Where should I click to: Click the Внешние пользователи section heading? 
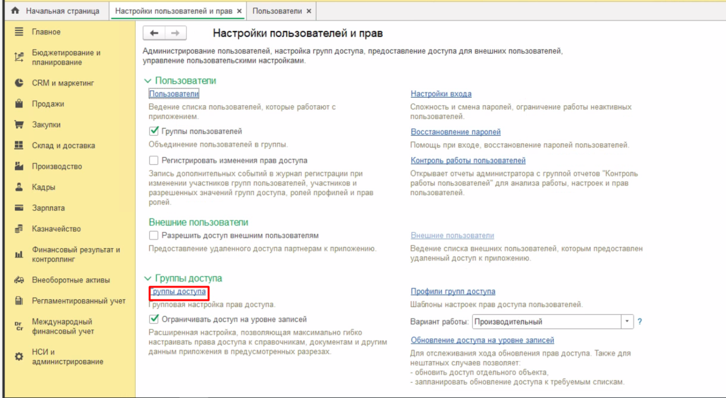198,222
